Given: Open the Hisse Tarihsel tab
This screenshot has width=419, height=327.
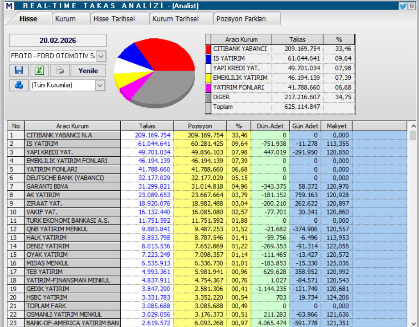Looking at the screenshot, I should coord(114,19).
